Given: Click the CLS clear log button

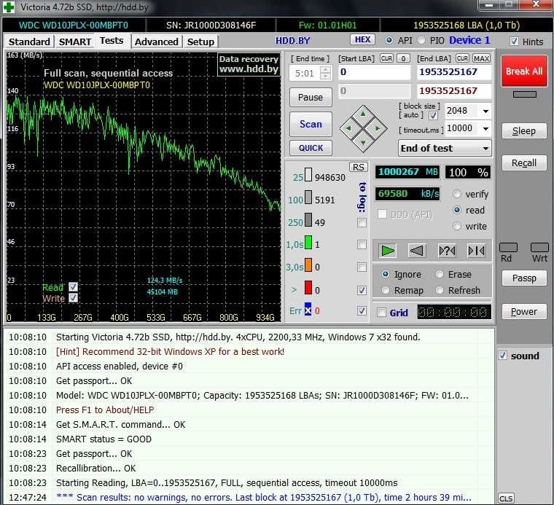Looking at the screenshot, I should (505, 498).
